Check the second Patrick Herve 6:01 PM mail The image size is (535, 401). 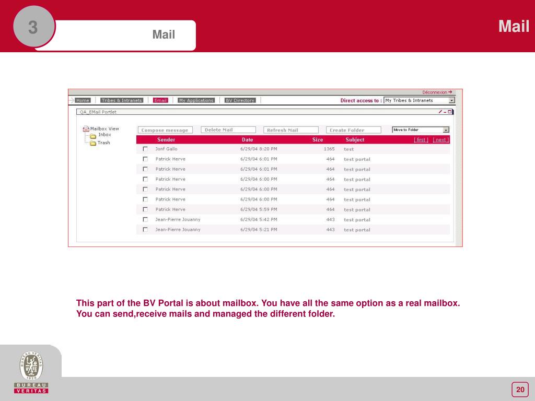tap(145, 169)
